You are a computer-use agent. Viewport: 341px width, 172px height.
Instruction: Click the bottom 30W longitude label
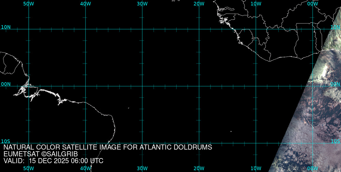[x=142, y=169]
